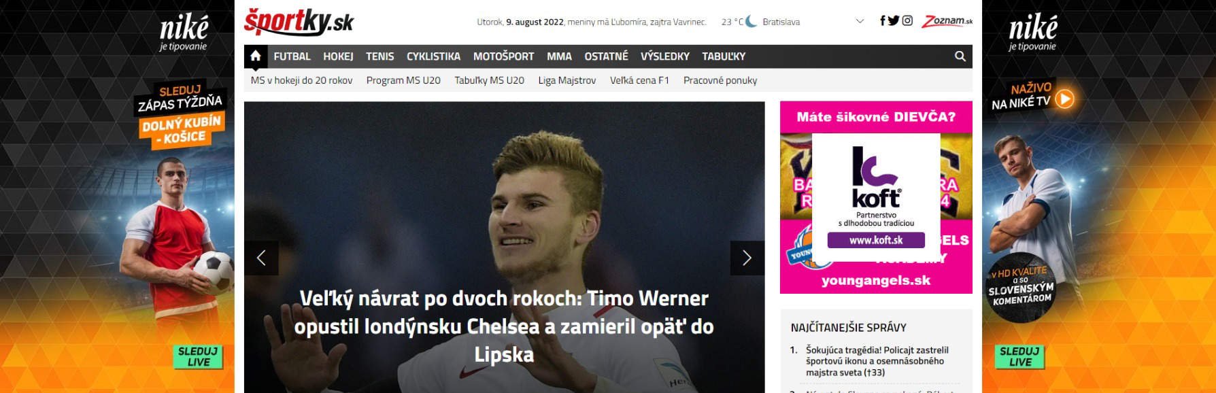Open the search magnifier icon
1216x393 pixels.
(960, 56)
